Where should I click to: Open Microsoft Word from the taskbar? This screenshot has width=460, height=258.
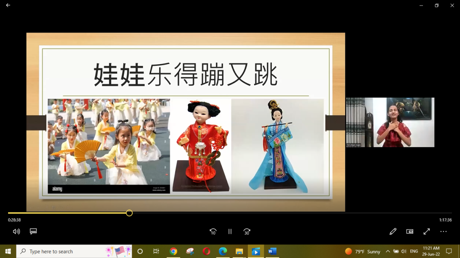click(x=272, y=252)
